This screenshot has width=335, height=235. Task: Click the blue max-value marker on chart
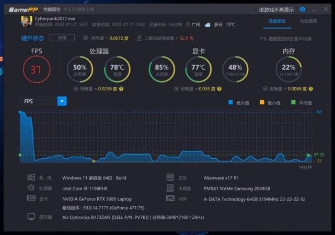[x=20, y=112]
